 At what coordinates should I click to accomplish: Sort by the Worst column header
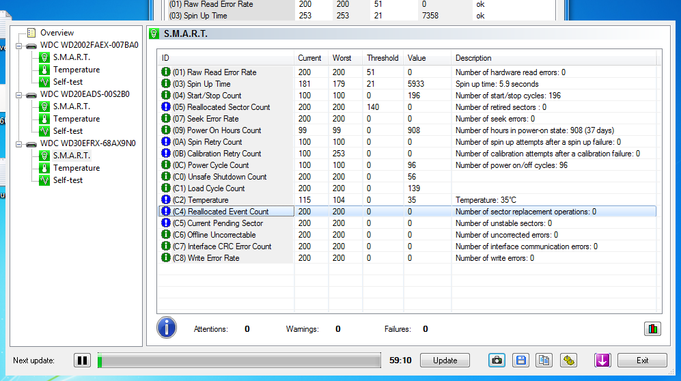[345, 58]
